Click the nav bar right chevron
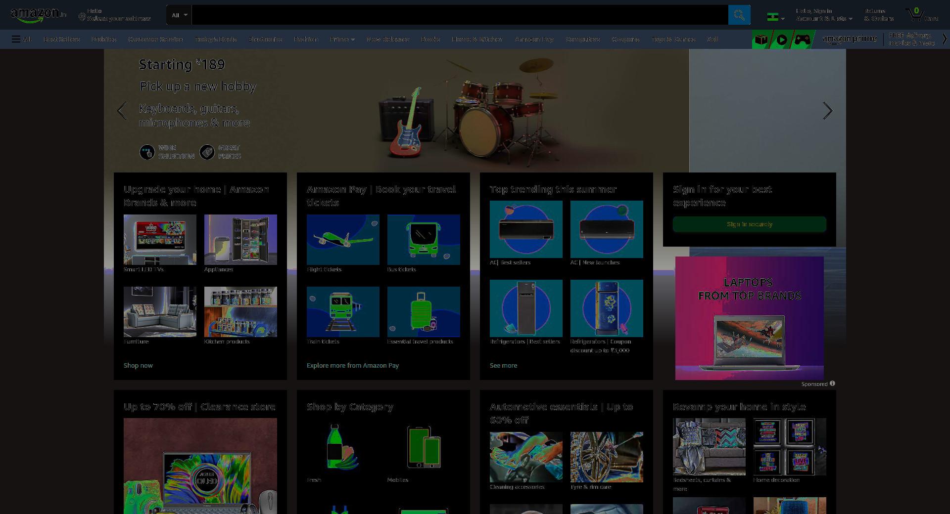 tap(944, 39)
